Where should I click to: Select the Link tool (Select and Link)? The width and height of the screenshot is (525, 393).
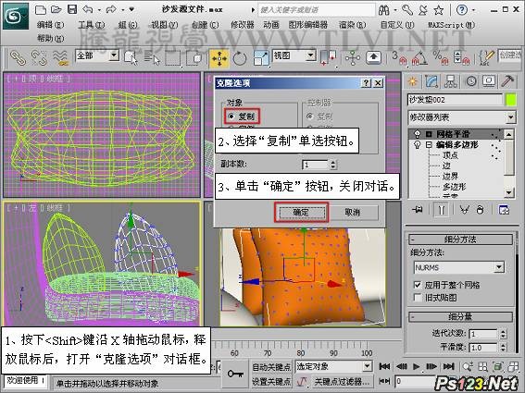click(18, 57)
